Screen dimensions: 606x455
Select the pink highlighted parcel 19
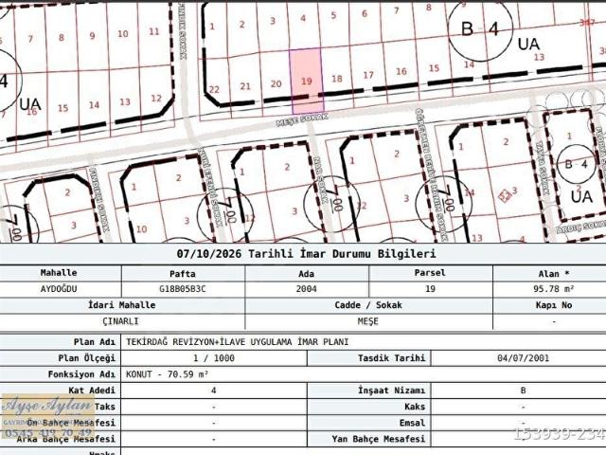coord(307,82)
